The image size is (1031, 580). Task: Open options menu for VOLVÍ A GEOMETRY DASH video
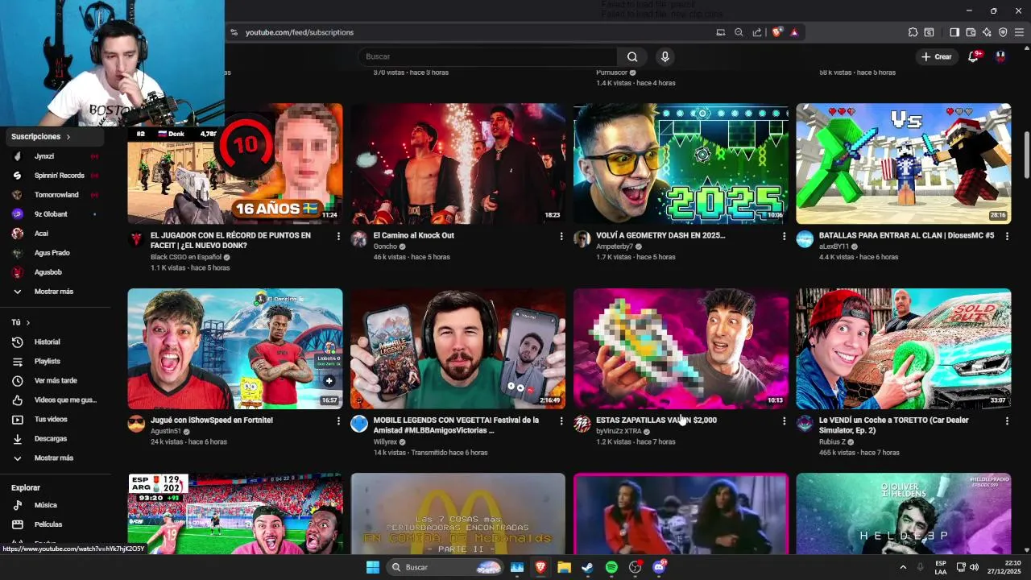click(784, 236)
